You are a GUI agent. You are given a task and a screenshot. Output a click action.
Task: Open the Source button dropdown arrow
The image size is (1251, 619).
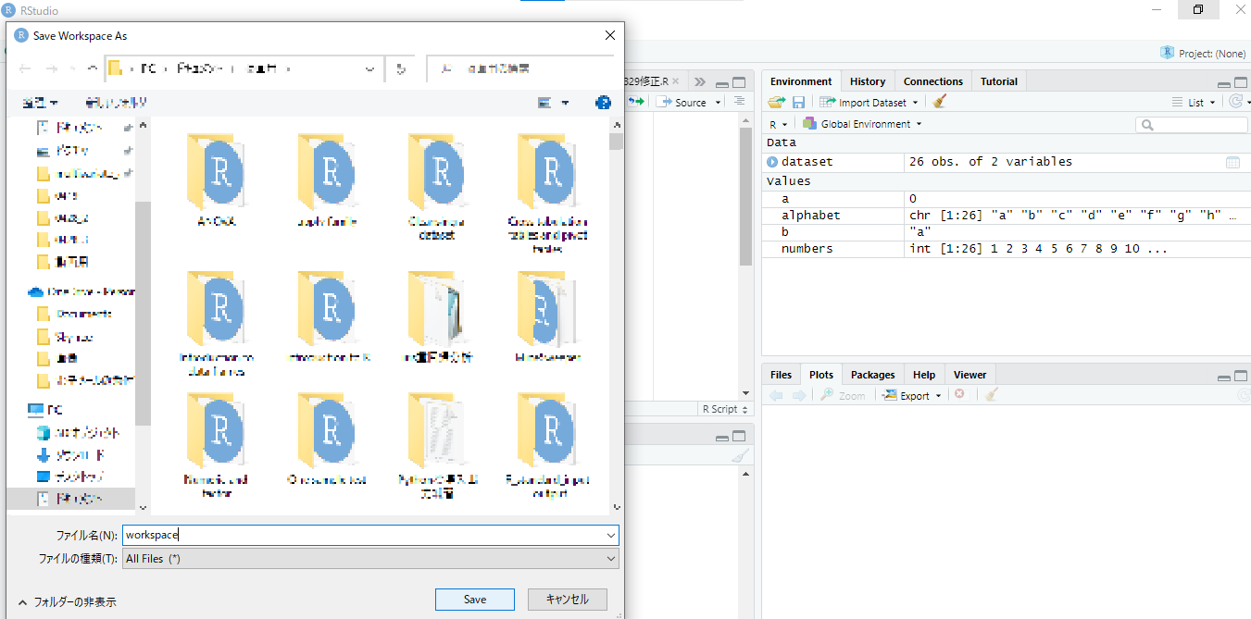click(x=716, y=103)
